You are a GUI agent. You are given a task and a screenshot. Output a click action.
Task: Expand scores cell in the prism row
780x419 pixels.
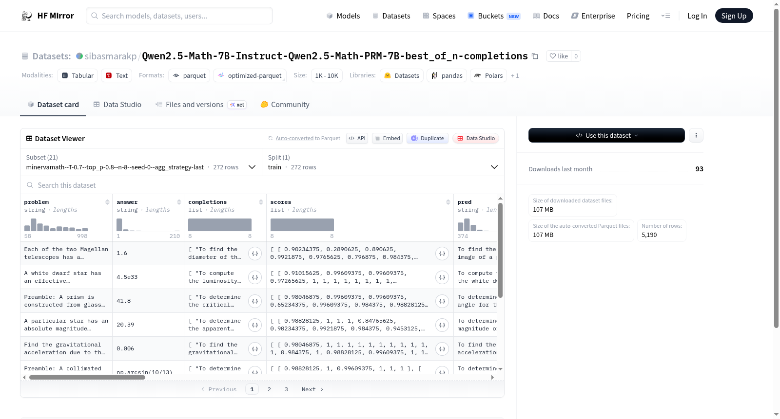click(442, 301)
